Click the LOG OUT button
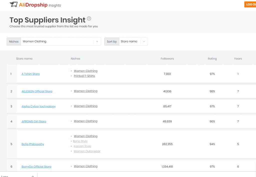 pos(250,4)
